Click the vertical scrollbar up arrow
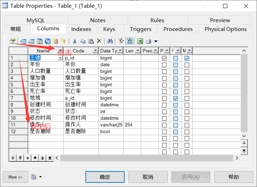This screenshot has width=257, height=187. (244, 51)
